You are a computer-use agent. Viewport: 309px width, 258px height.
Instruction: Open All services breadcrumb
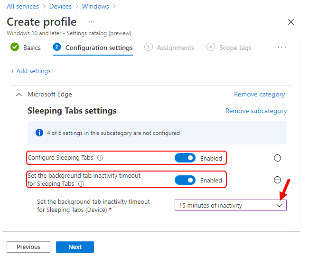[23, 6]
